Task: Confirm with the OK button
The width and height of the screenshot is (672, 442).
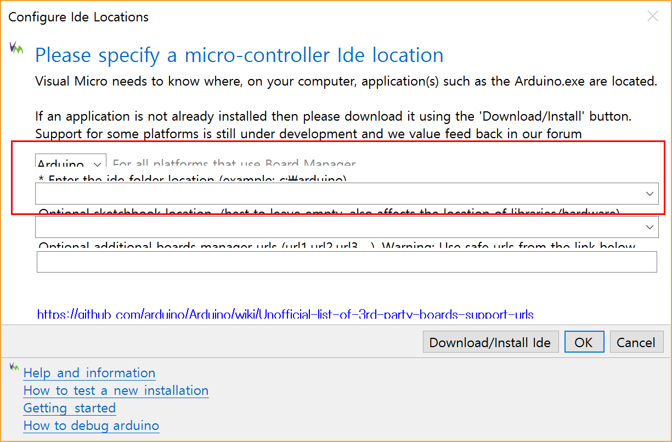Action: [584, 342]
